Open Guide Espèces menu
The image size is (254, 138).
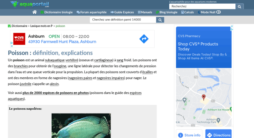pos(122,12)
